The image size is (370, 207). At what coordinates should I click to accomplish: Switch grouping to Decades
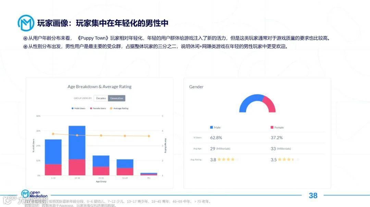click(101, 98)
